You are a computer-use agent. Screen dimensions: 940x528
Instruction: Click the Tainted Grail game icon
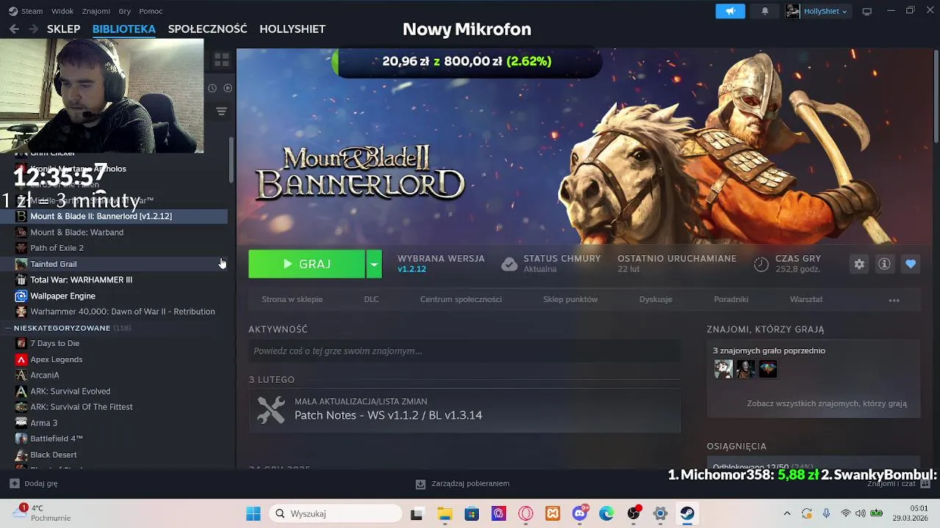(21, 264)
